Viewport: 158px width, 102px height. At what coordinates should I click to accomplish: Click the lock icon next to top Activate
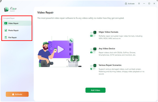click(x=126, y=3)
